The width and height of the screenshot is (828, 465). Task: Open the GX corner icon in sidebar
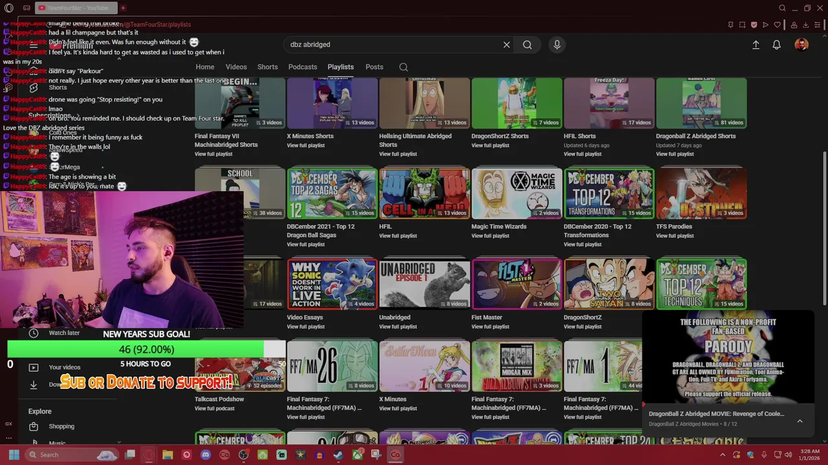coord(8,424)
